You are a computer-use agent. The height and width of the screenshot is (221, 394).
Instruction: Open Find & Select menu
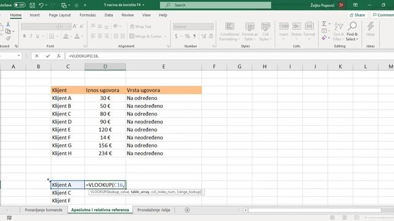click(352, 31)
